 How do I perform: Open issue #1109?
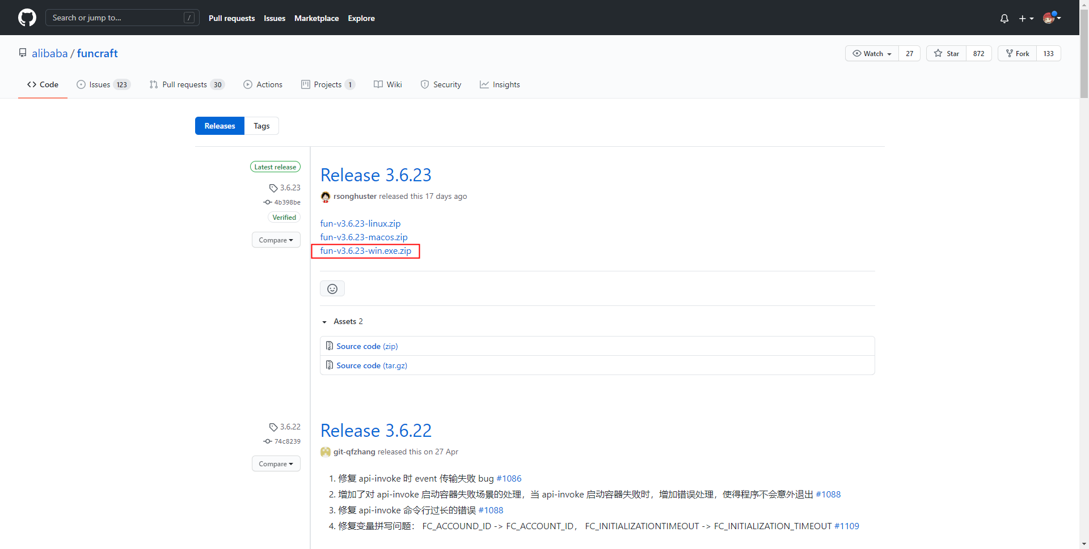[x=847, y=526]
